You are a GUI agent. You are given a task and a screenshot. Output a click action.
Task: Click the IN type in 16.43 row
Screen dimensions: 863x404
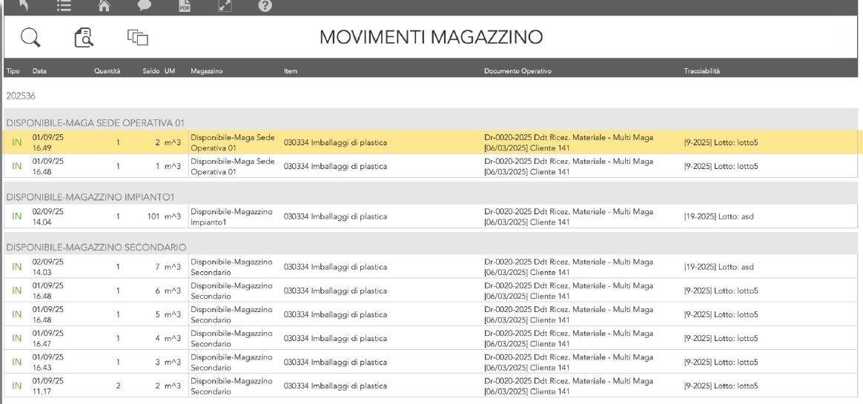(17, 362)
